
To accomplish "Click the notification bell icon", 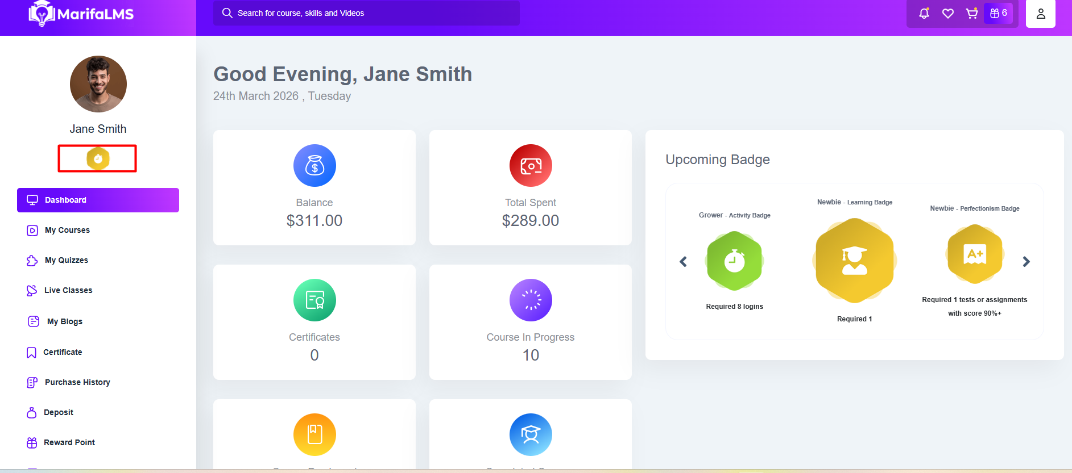I will (x=924, y=13).
